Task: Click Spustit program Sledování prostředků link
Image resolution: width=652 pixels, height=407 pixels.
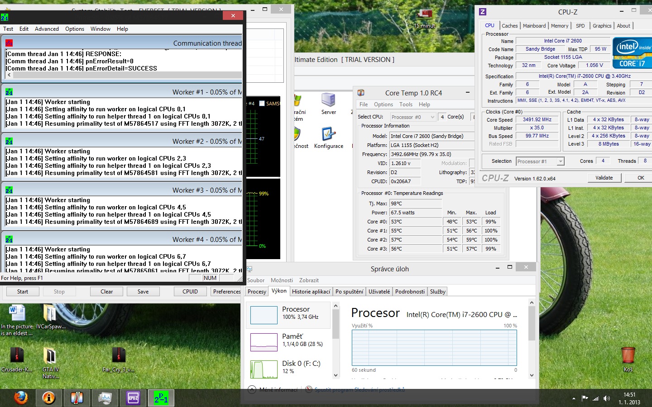Action: [355, 389]
